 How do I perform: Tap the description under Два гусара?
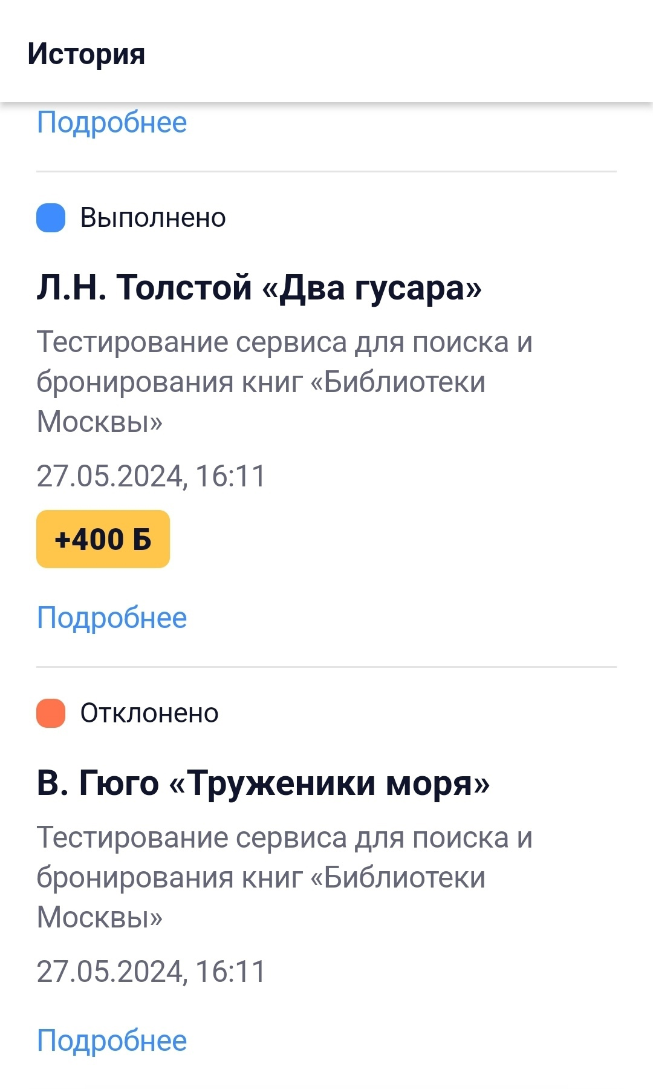pyautogui.click(x=284, y=382)
